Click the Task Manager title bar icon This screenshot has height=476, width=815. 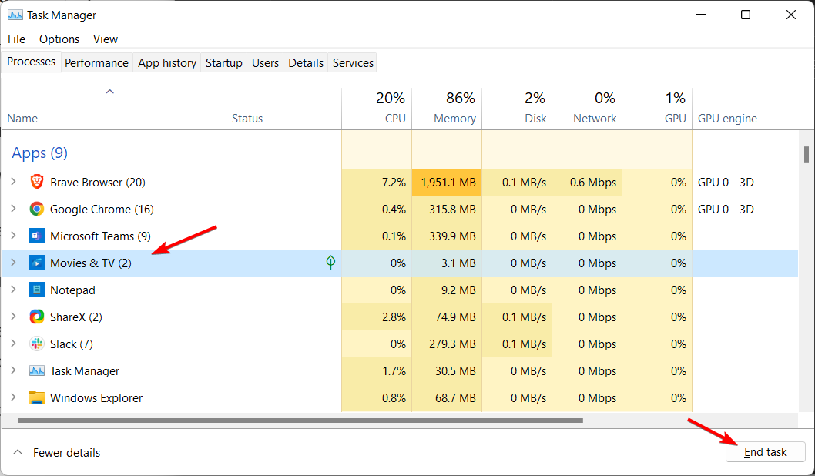[15, 15]
